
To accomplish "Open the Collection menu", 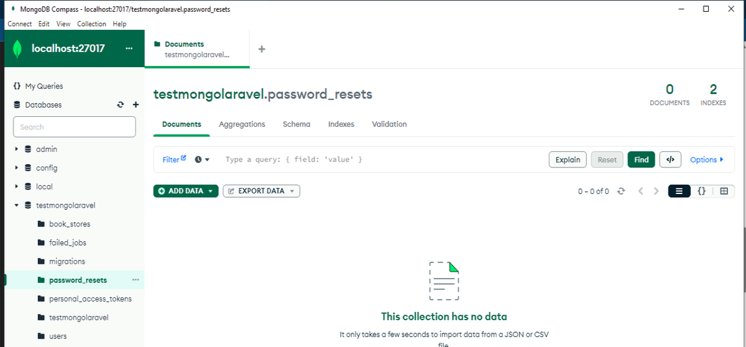I will tap(91, 24).
